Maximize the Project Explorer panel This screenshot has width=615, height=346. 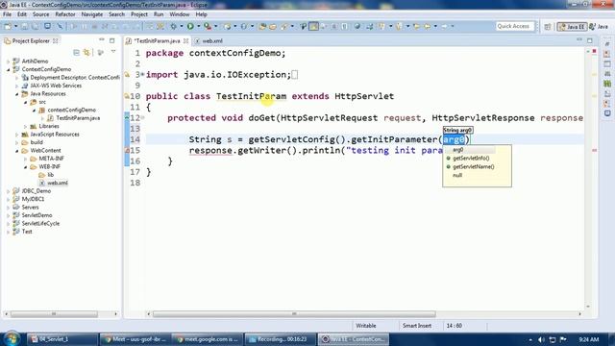click(112, 40)
